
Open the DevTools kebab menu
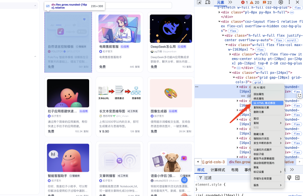pyautogui.click(x=290, y=2)
